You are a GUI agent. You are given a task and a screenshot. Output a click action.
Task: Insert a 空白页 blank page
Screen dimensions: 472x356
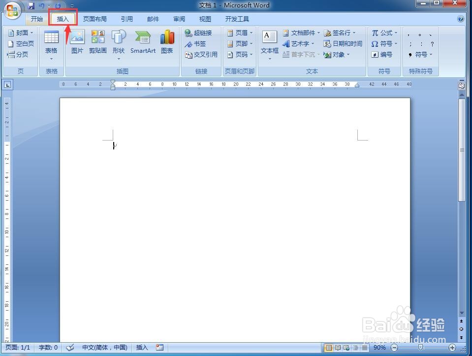point(21,43)
